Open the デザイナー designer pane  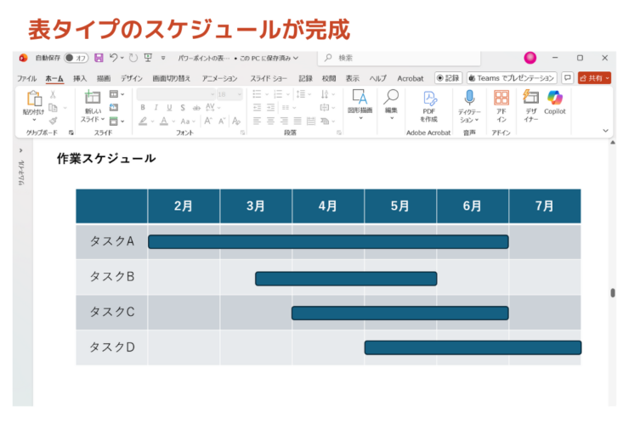(x=530, y=106)
